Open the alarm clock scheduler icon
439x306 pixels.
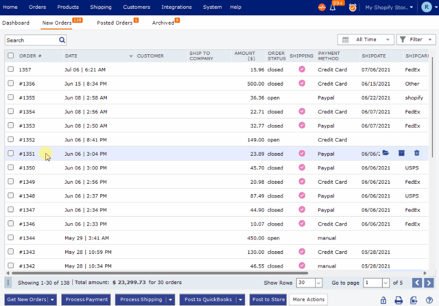[x=353, y=8]
